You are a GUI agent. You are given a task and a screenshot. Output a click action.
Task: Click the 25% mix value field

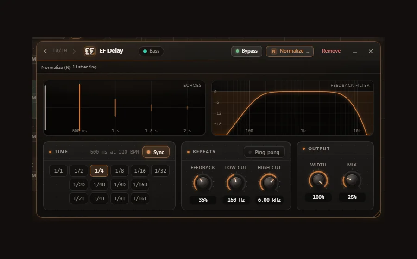(352, 197)
